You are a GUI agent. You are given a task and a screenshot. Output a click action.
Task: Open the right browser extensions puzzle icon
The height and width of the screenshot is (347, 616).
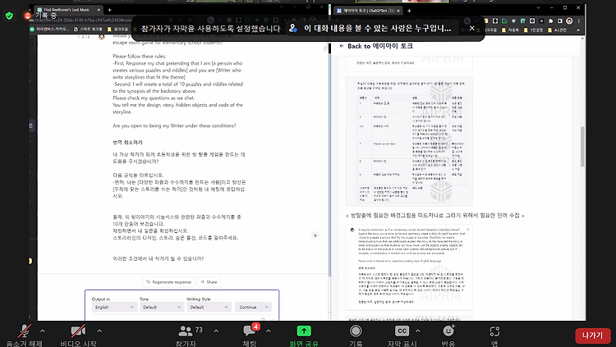(550, 21)
